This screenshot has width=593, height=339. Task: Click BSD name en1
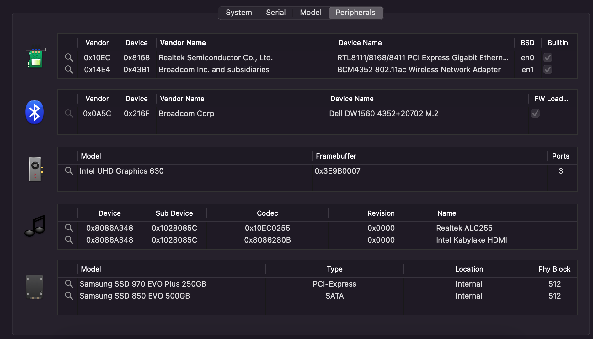[x=527, y=69]
